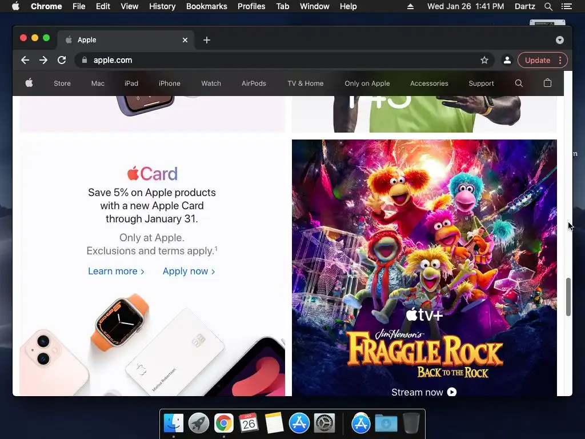Click the date and time in menu bar
Screen dimensions: 585x439
[x=465, y=6]
